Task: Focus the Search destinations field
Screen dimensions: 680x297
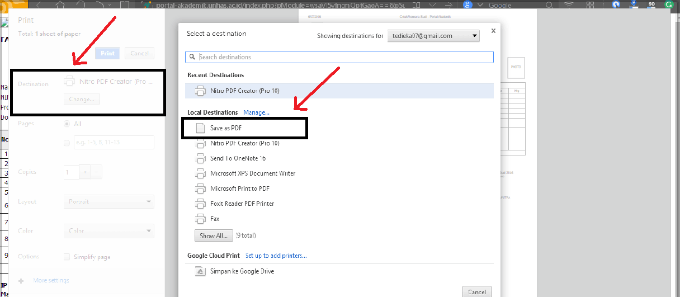Action: 339,57
